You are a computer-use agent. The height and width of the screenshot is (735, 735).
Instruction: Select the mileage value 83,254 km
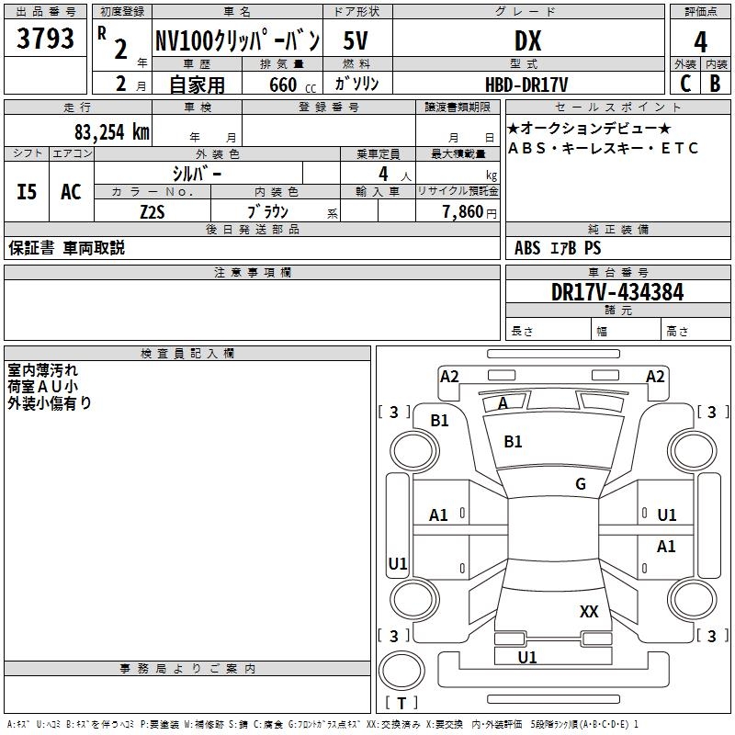[x=111, y=131]
